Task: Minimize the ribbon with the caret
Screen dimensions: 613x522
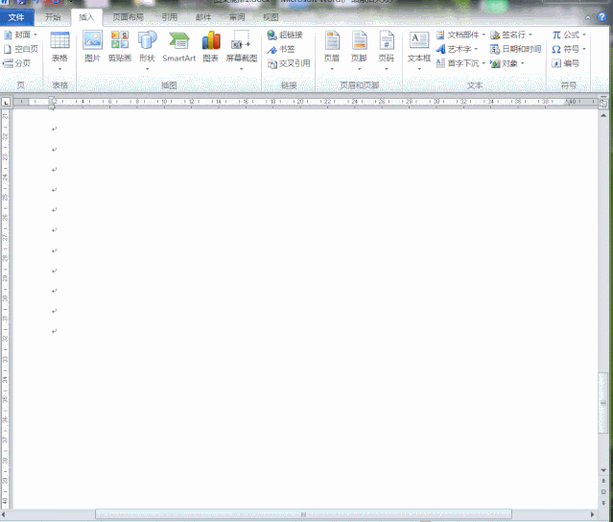Action: (588, 17)
